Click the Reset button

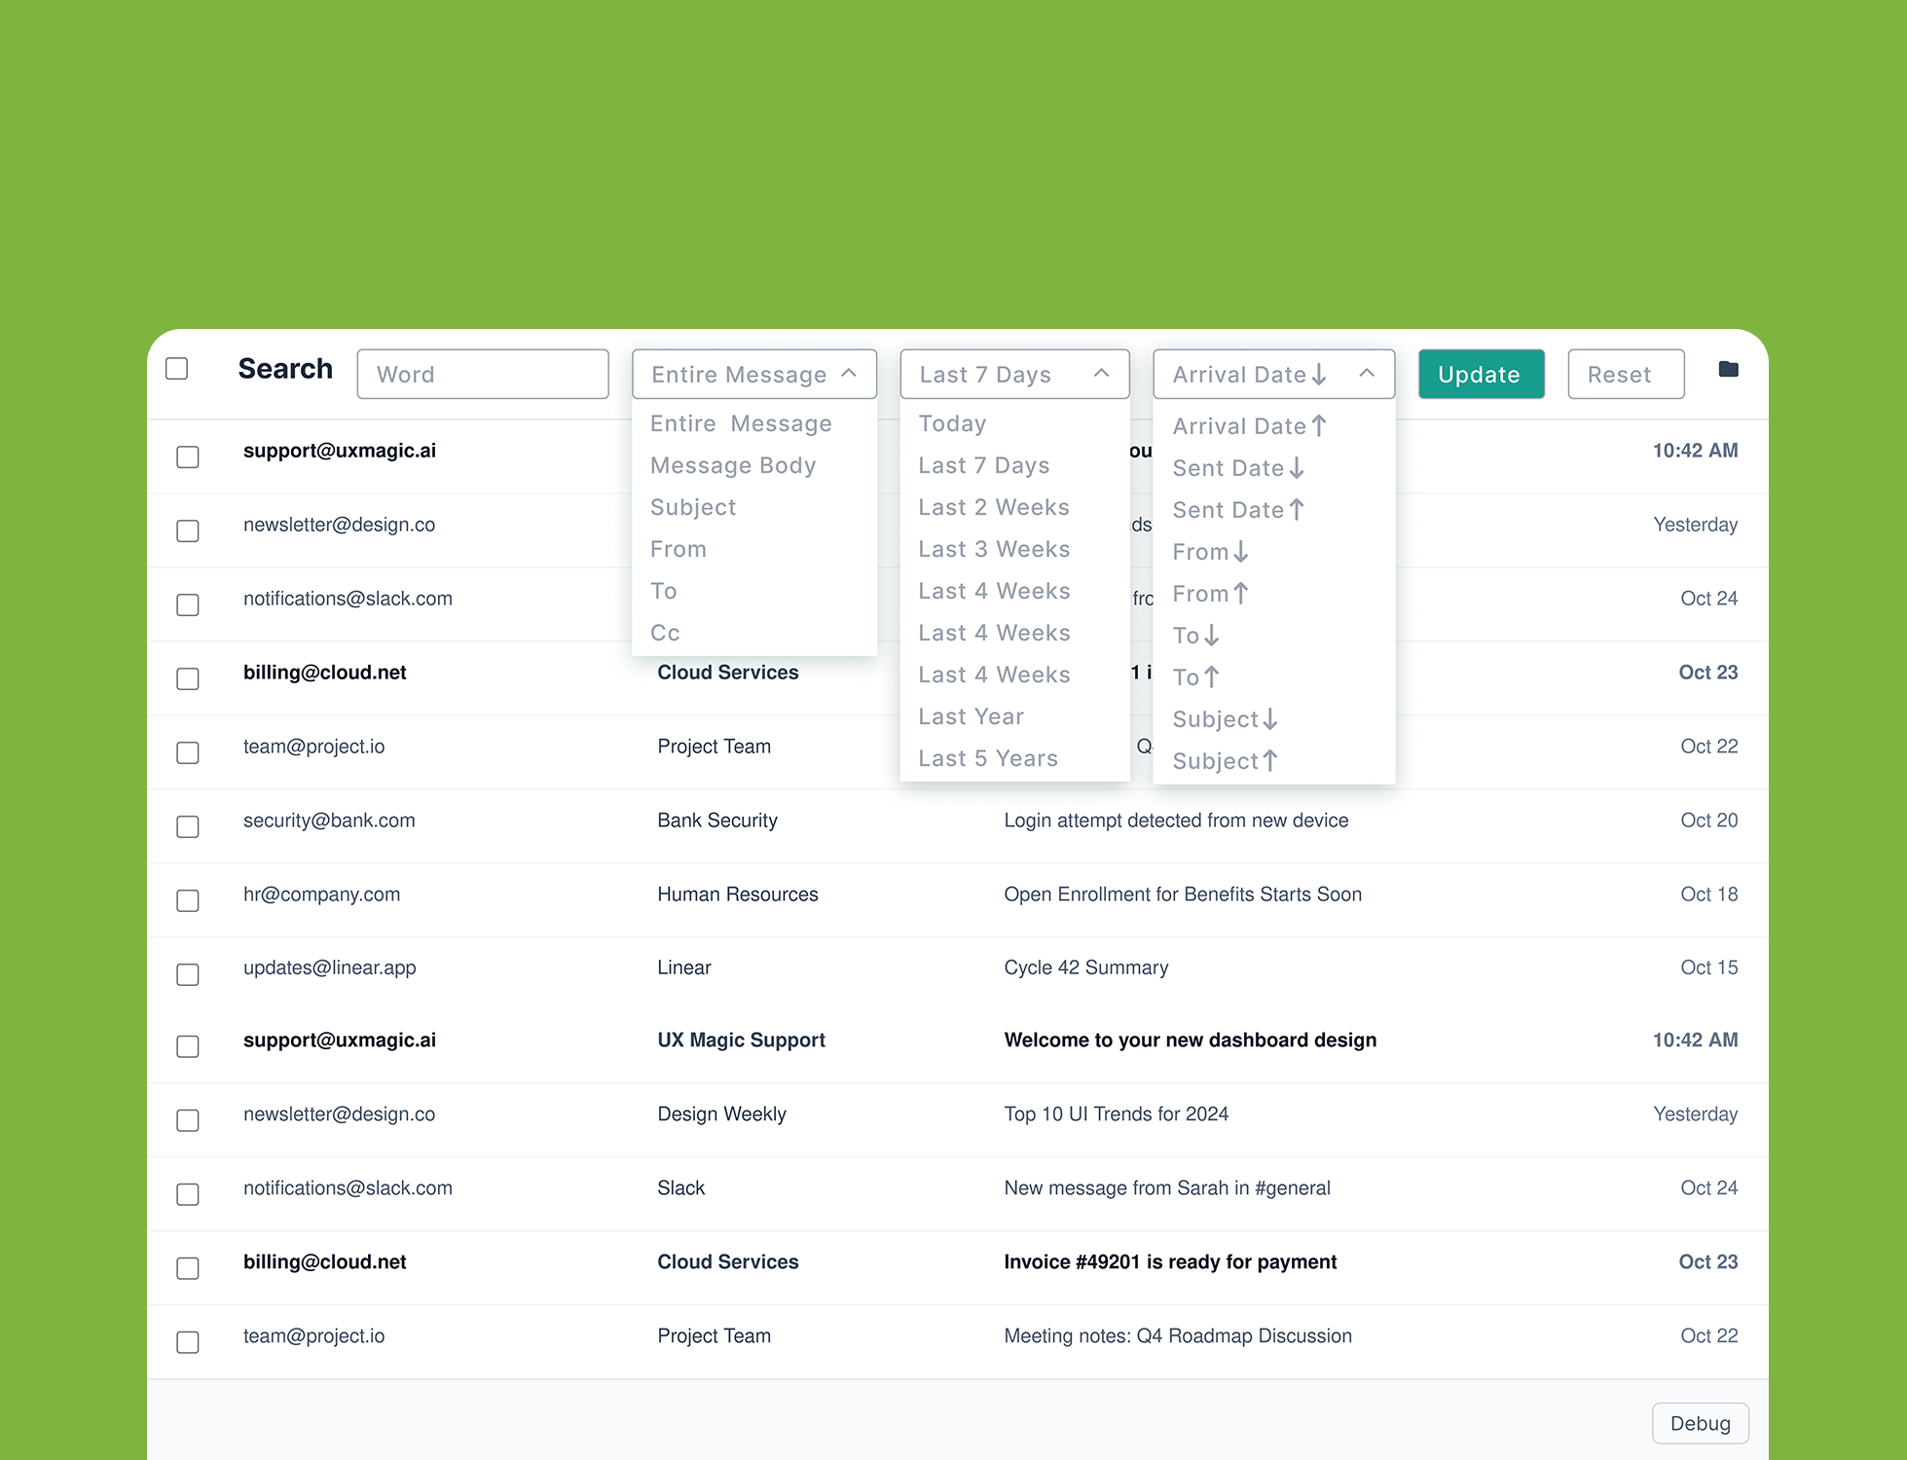point(1626,374)
